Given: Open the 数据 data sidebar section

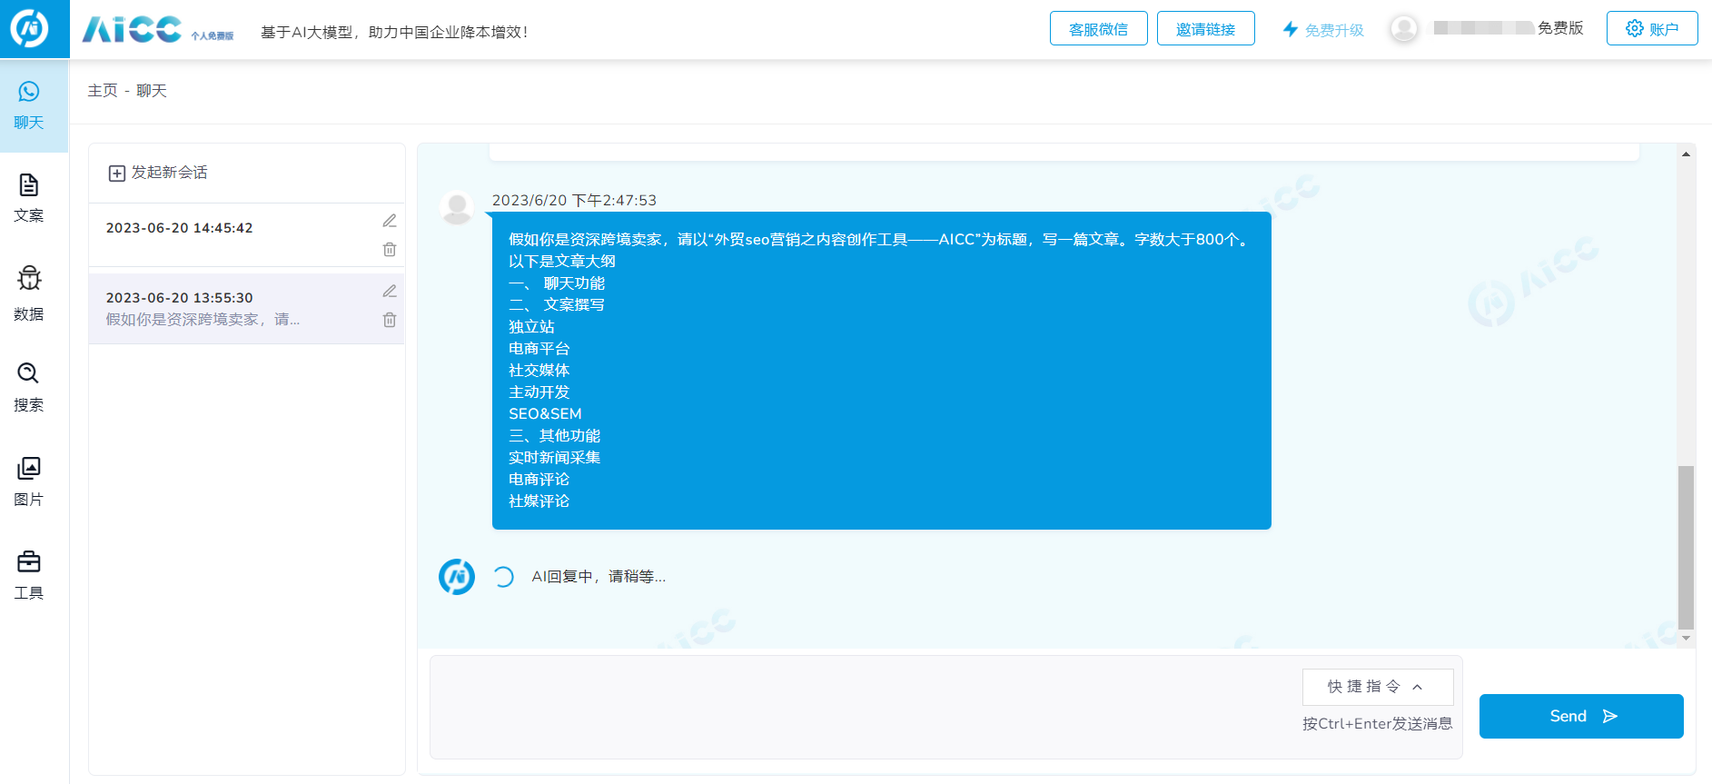Looking at the screenshot, I should pos(29,293).
